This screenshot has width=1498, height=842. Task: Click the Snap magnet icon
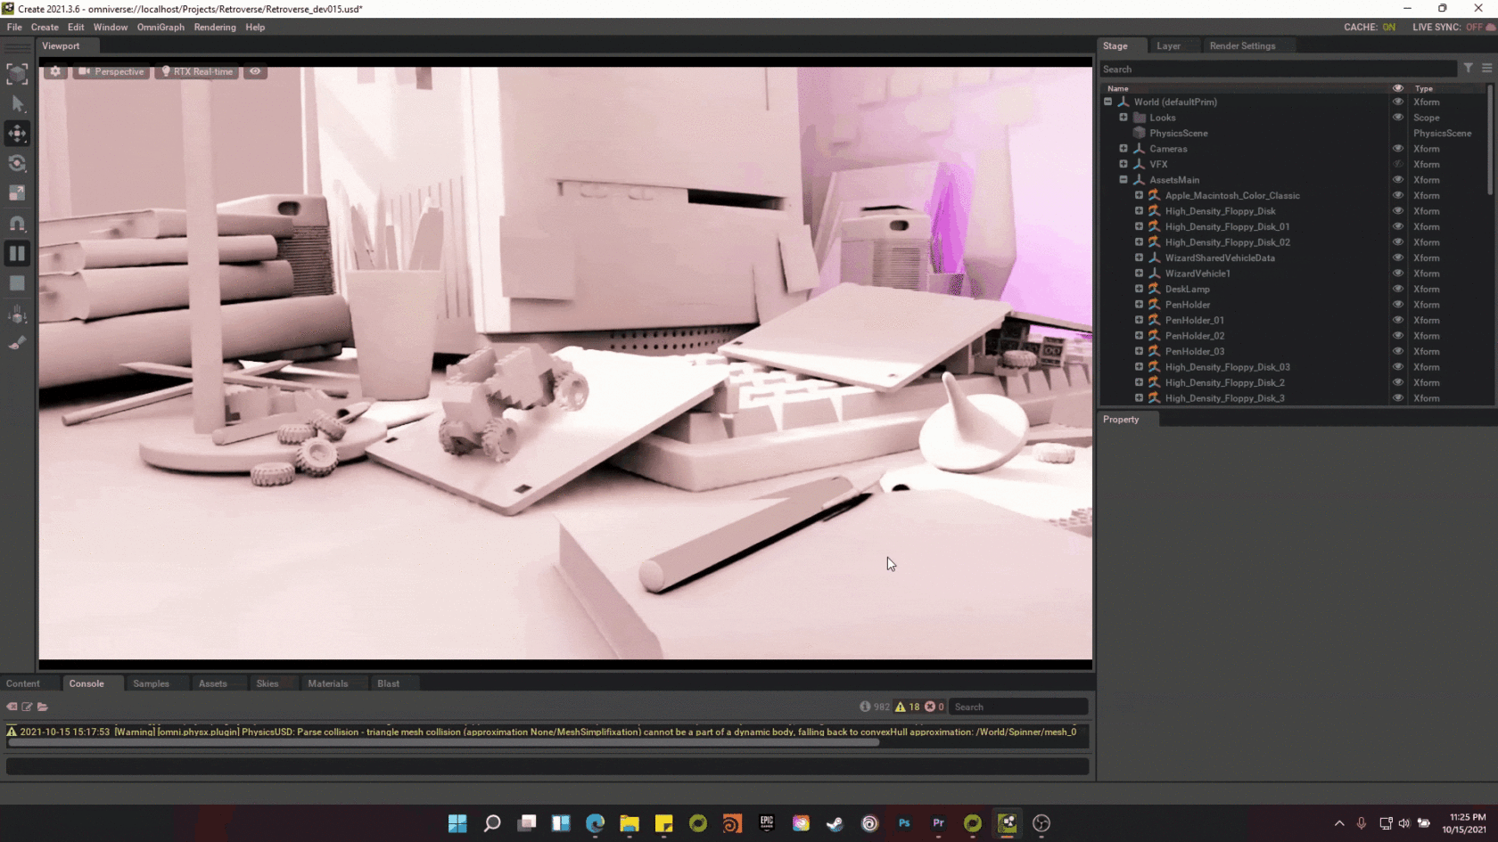(17, 224)
